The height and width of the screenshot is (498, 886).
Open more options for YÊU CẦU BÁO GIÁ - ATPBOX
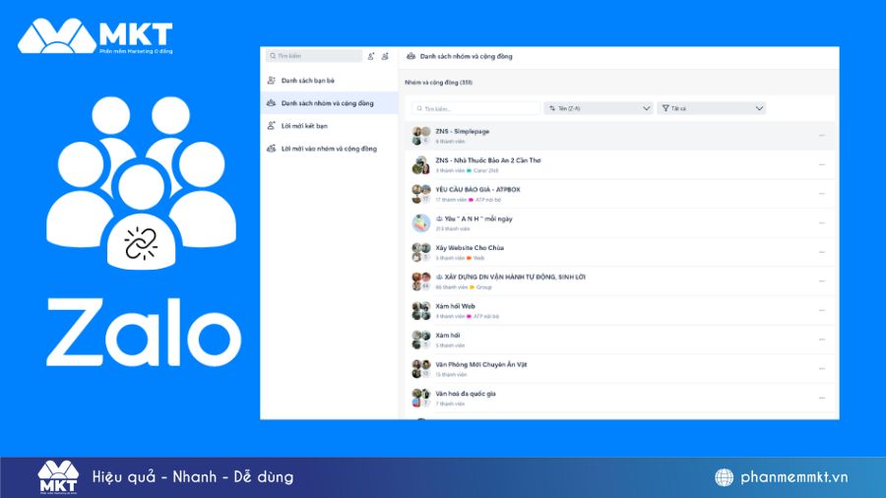[x=822, y=194]
